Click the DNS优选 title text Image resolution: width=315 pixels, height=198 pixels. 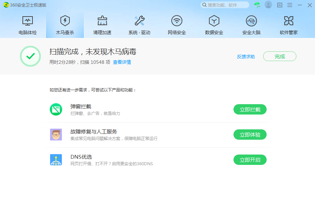point(81,157)
